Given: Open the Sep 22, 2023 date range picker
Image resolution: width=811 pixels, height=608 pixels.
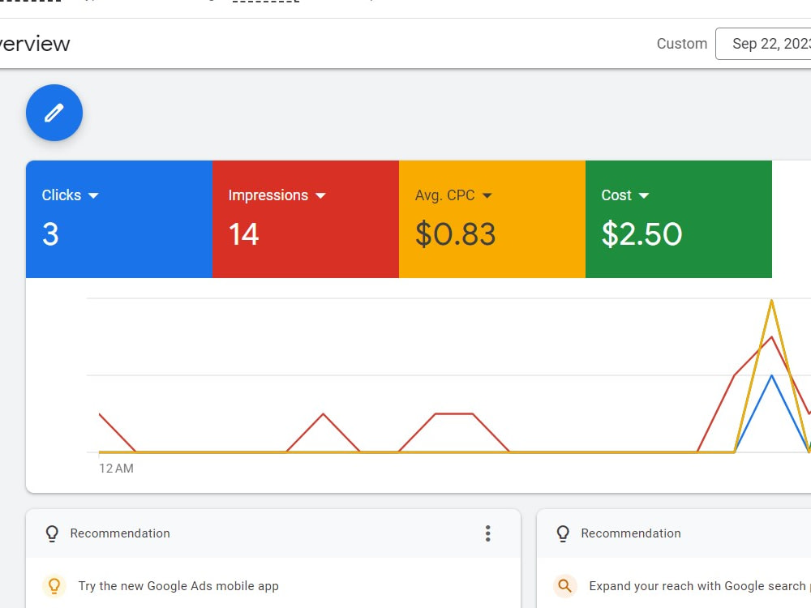Looking at the screenshot, I should coord(766,44).
